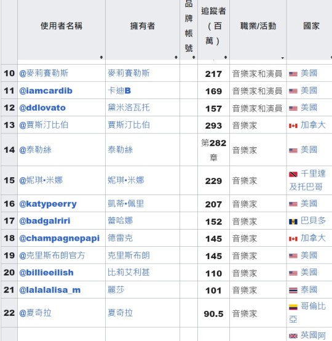The image size is (332, 341).
Task: Open 加拿大 country link in row 13
Action: 313,125
